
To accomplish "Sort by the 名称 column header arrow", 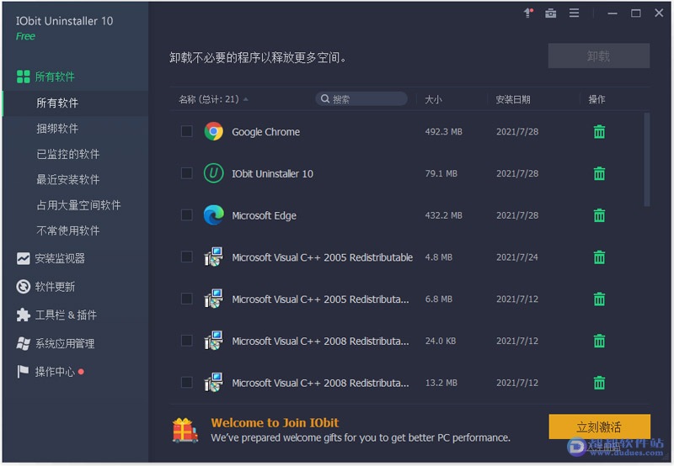I will click(x=246, y=99).
